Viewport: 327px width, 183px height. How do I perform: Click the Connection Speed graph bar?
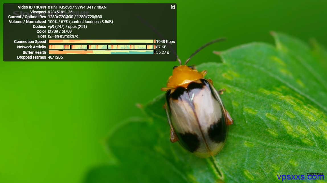pyautogui.click(x=102, y=42)
